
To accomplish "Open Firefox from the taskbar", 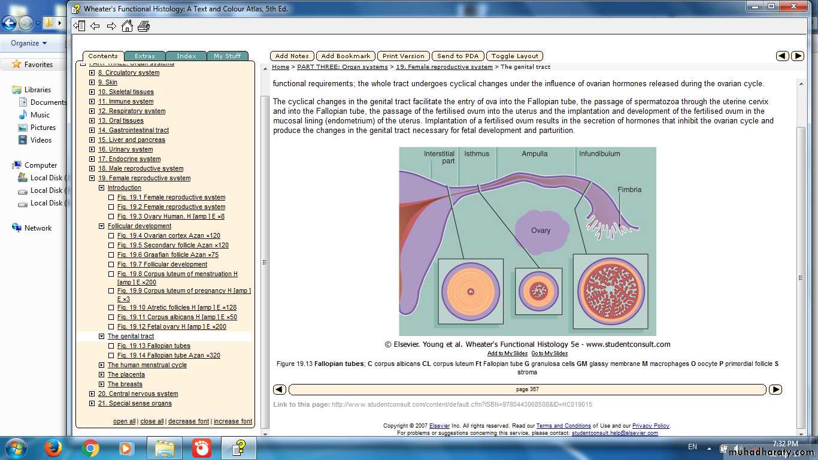I will (x=54, y=448).
